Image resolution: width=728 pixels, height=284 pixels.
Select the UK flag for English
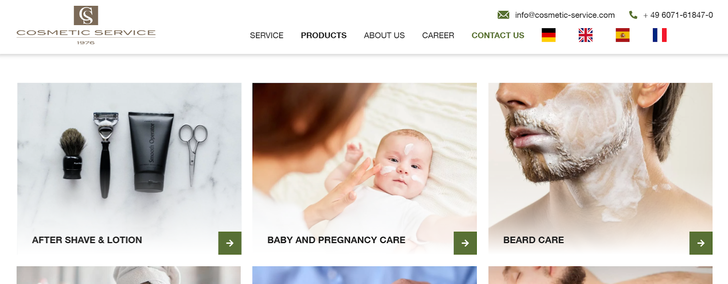click(x=586, y=35)
